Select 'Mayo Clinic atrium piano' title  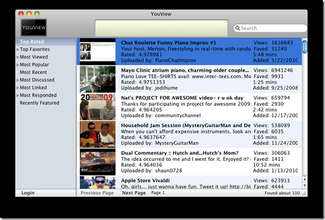[185, 70]
